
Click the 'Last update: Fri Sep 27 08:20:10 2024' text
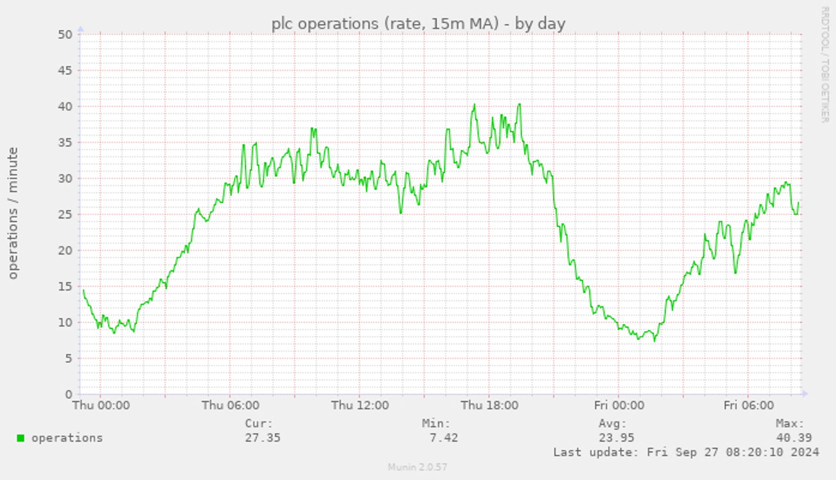686,452
